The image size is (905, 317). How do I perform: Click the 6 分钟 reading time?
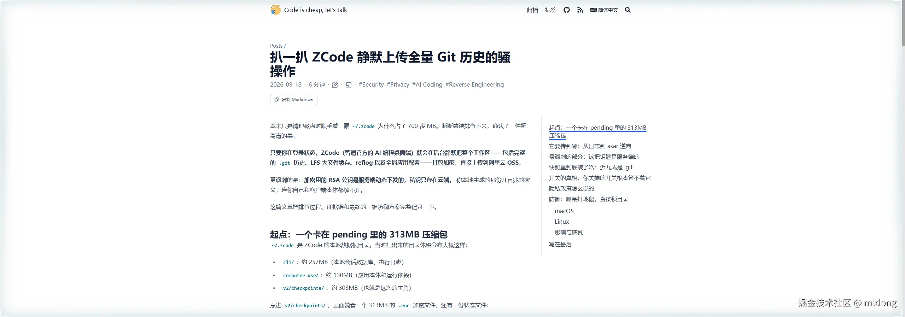[x=316, y=84]
